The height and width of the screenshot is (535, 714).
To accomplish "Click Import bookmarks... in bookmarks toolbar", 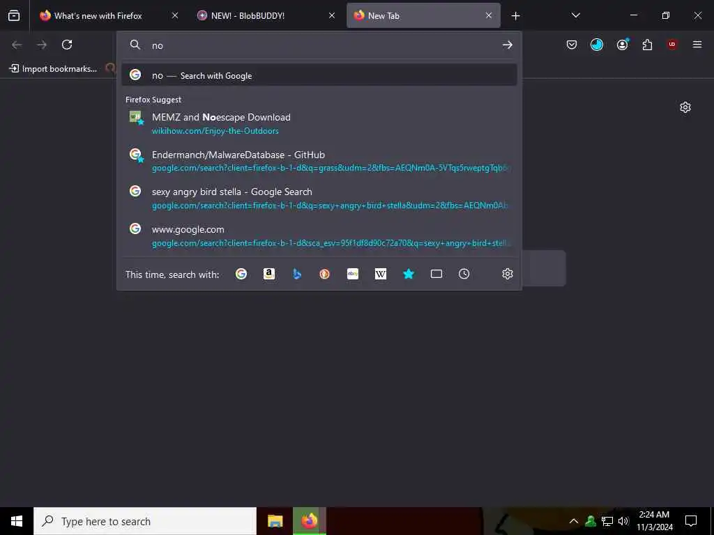I will [x=53, y=69].
